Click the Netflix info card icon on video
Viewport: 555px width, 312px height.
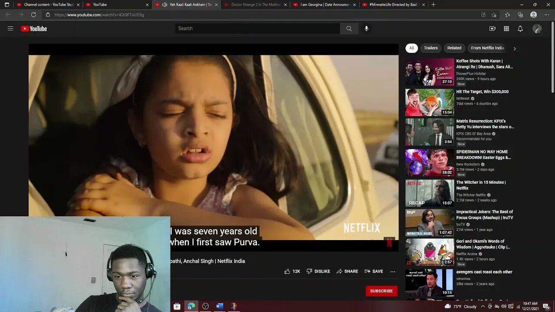click(x=389, y=243)
